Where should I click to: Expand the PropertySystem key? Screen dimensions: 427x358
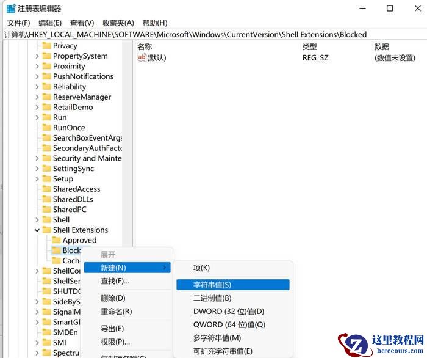click(x=37, y=56)
